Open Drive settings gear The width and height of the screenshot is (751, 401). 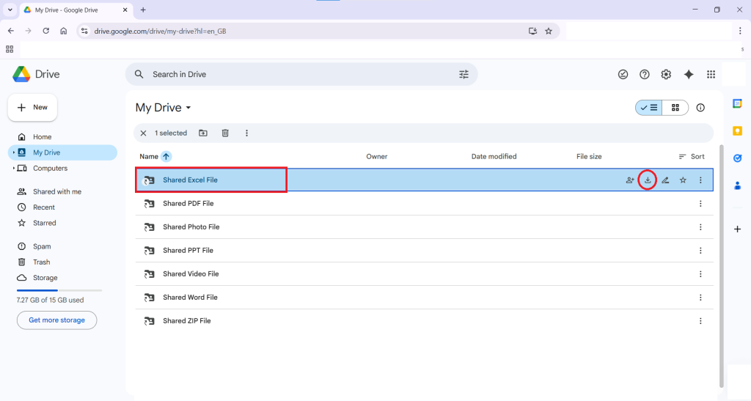click(666, 74)
